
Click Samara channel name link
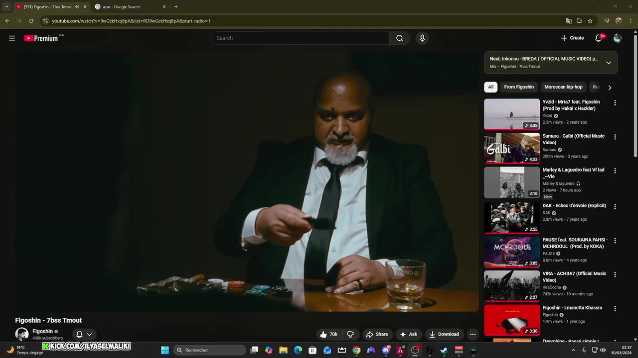point(549,150)
